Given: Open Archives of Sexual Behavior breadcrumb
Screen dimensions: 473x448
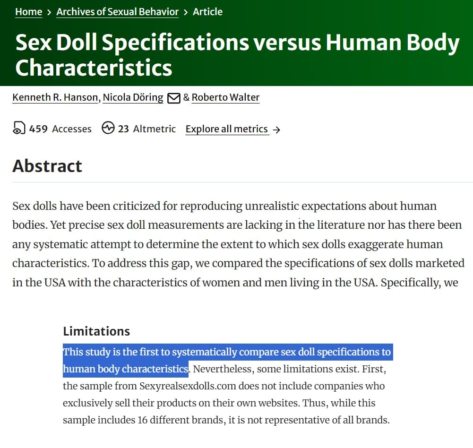Looking at the screenshot, I should click(117, 12).
